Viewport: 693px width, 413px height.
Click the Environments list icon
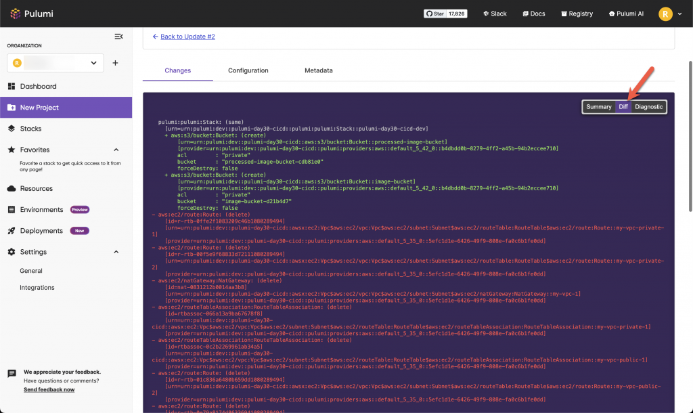coord(12,210)
